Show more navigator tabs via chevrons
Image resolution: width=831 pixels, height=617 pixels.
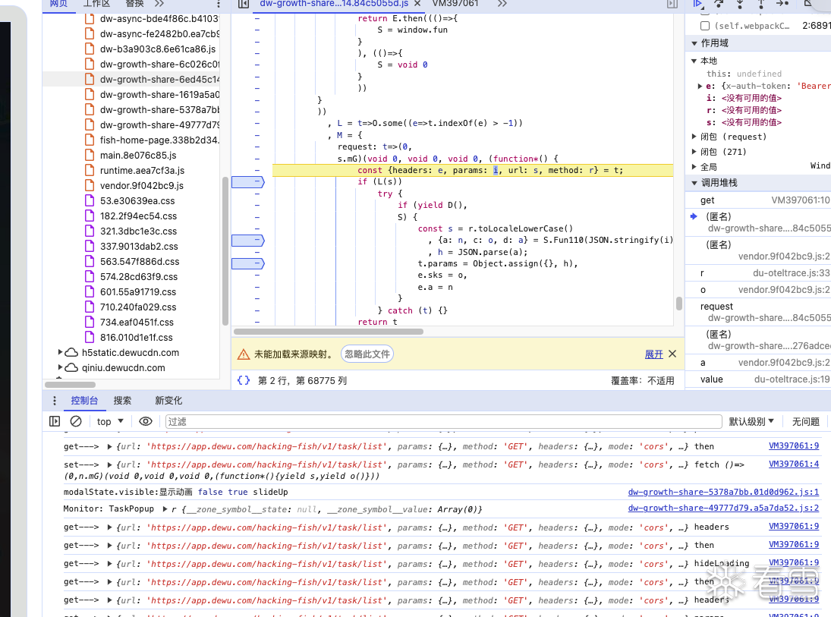[159, 4]
